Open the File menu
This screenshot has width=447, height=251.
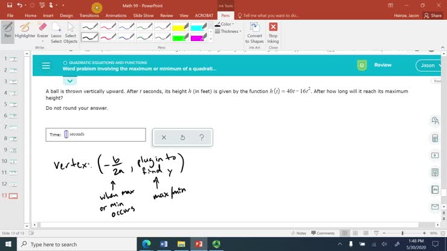click(10, 15)
